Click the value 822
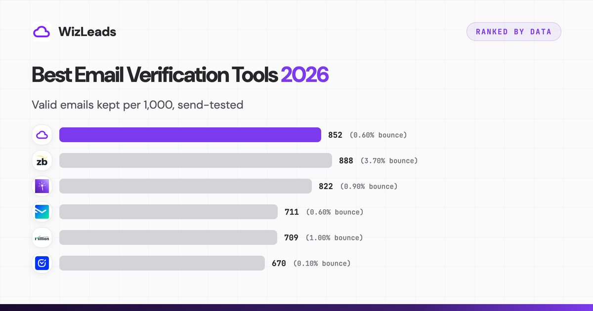The width and height of the screenshot is (593, 311). tap(326, 186)
